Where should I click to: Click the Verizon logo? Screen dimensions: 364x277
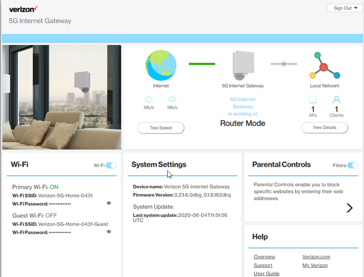(x=23, y=9)
